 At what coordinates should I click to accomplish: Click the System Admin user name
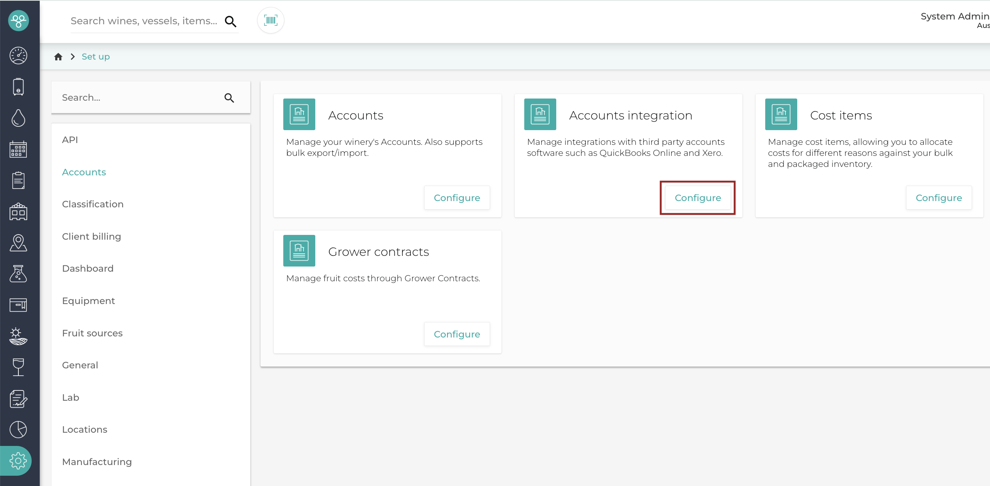955,16
